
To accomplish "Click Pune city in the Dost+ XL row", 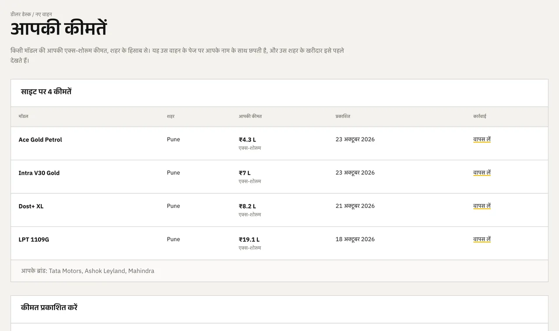I will 173,206.
